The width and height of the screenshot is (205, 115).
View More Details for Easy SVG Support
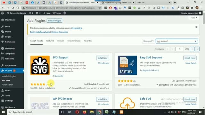click(x=191, y=63)
